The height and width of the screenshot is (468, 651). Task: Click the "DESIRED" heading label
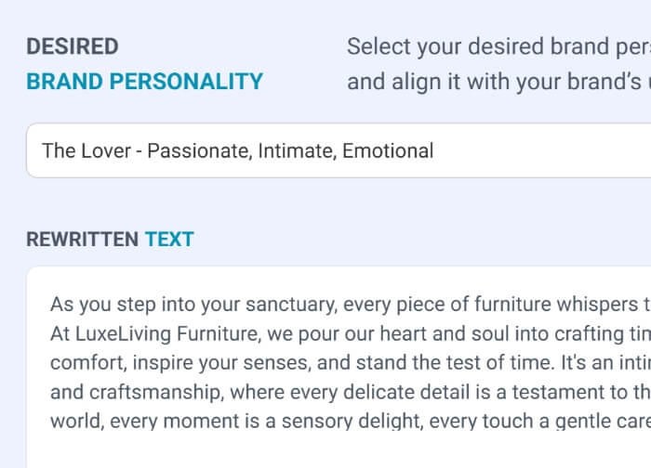click(x=73, y=46)
